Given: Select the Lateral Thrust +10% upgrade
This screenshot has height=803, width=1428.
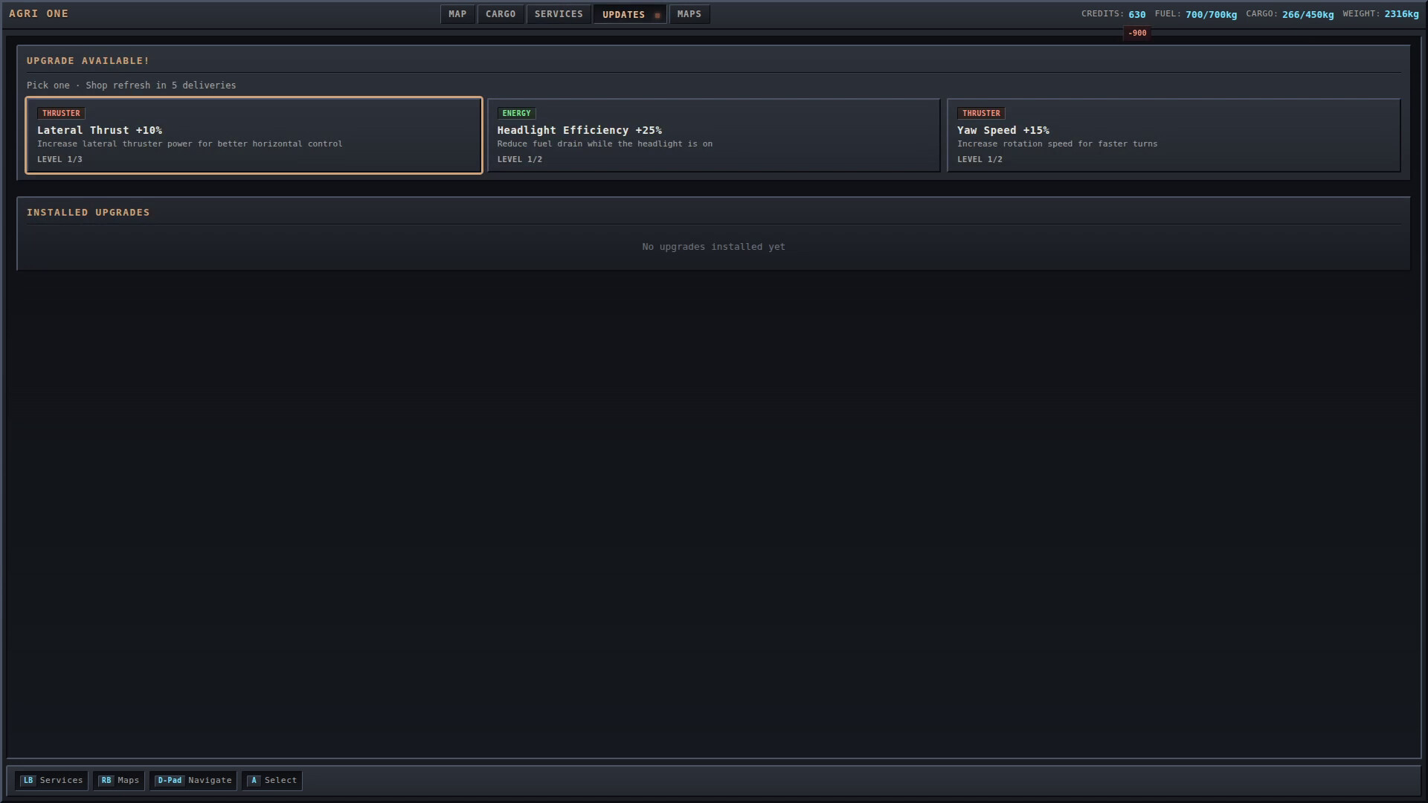Looking at the screenshot, I should pos(254,135).
